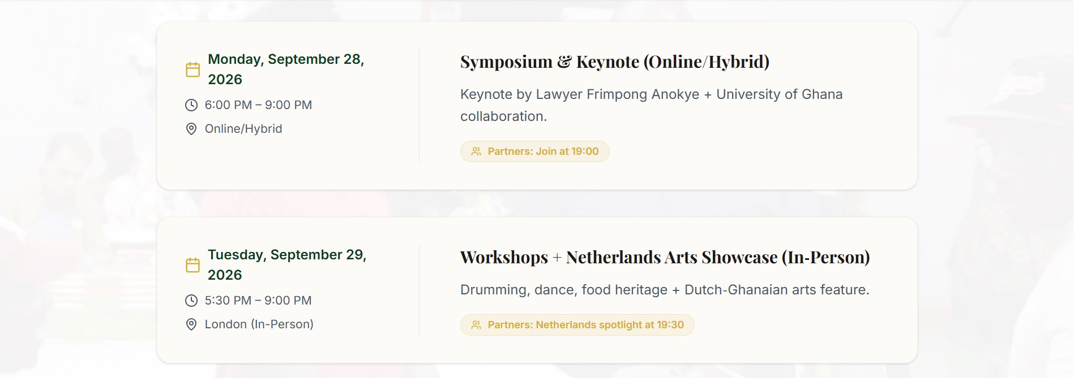
Task: Click the Online/Hybrid location label
Action: coord(243,129)
